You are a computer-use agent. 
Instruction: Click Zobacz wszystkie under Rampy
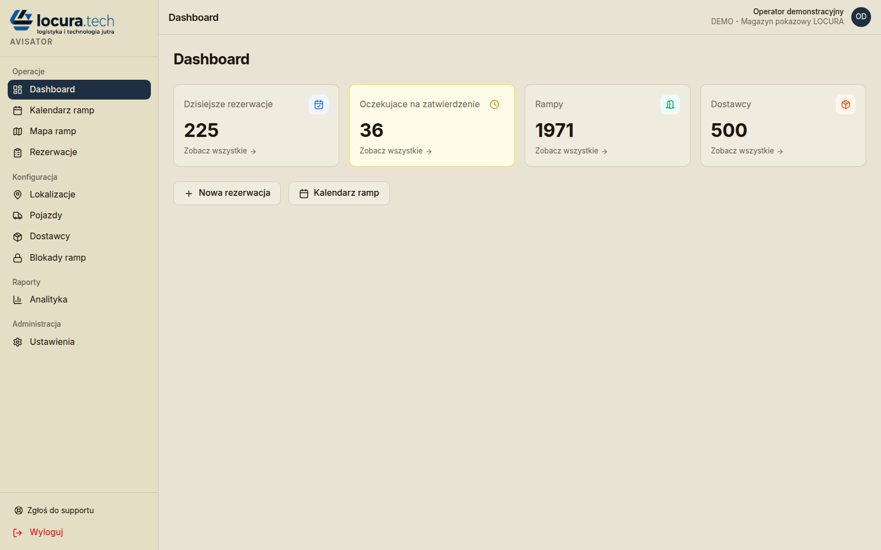click(572, 151)
